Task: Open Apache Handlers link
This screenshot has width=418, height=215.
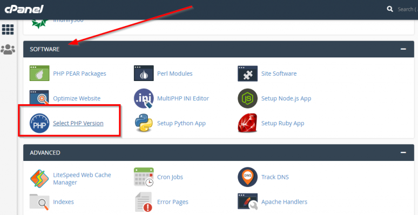Action: coord(284,202)
